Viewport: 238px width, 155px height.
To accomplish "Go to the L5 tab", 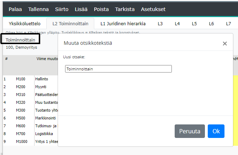I will tap(194, 24).
